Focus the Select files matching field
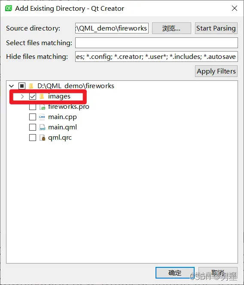 pyautogui.click(x=156, y=43)
